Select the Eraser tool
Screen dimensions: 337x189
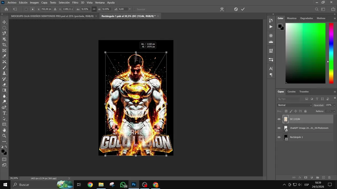click(x=4, y=85)
